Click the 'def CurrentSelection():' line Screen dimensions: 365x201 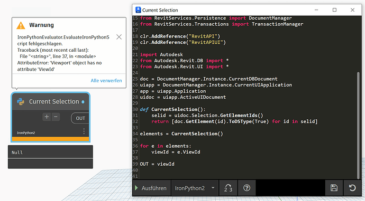pos(173,109)
